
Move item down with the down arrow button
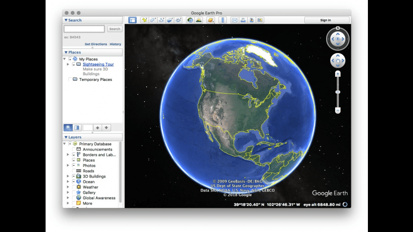point(106,127)
